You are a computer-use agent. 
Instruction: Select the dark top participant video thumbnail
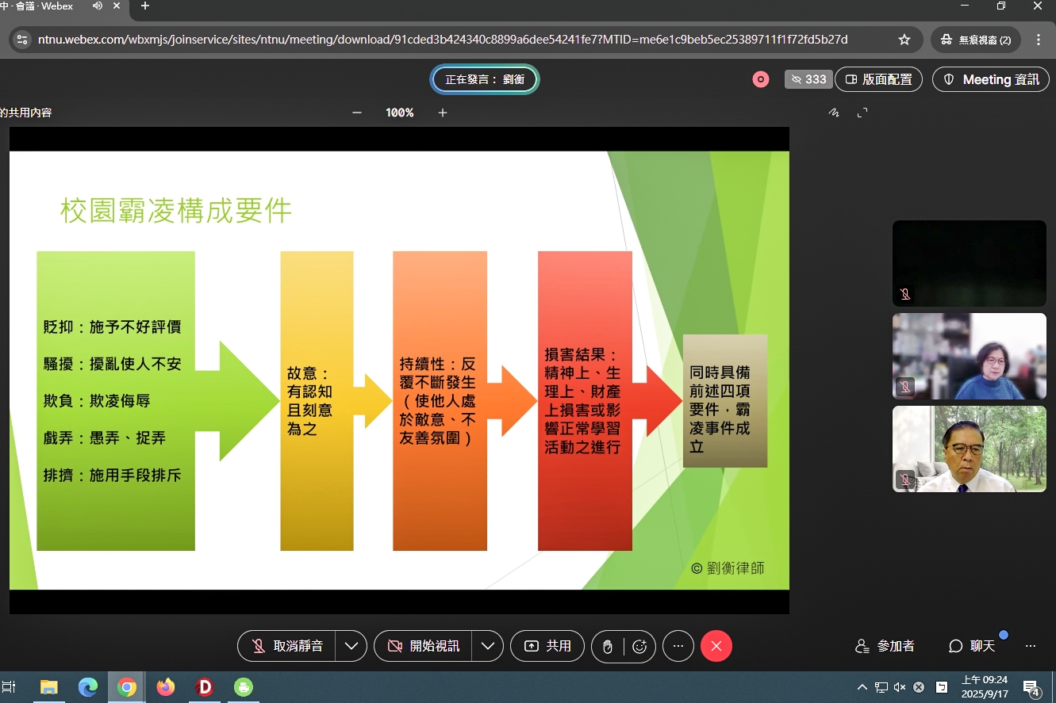[x=970, y=263]
